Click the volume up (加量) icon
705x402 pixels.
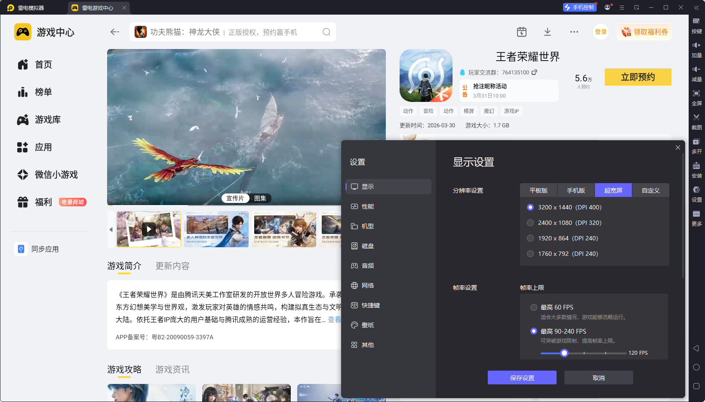[696, 46]
